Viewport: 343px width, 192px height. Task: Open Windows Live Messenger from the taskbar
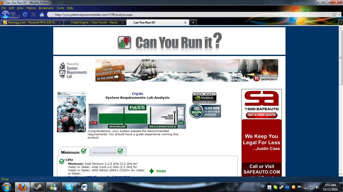pos(53,187)
